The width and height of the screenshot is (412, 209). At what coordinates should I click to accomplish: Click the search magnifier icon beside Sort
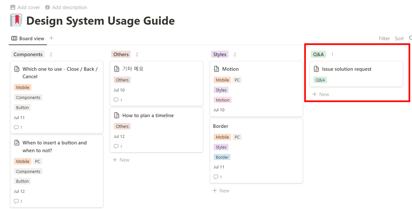(x=410, y=38)
